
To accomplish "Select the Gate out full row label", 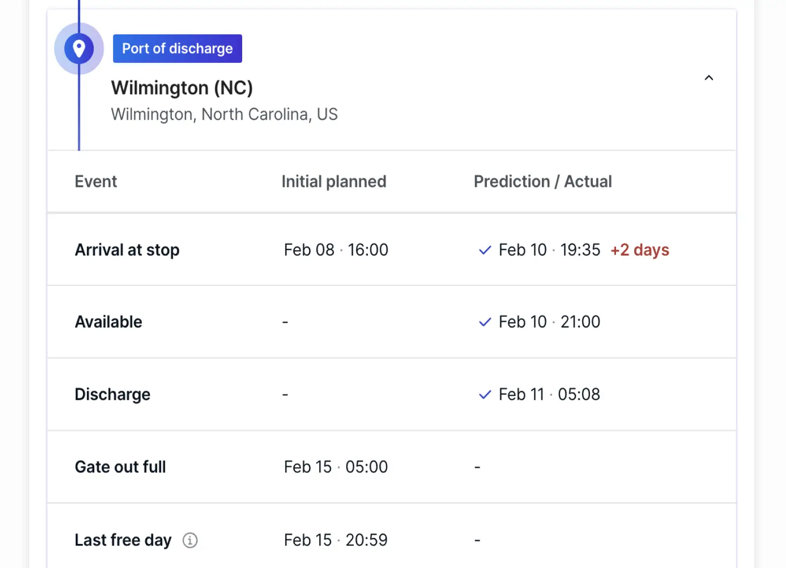I will click(x=120, y=467).
